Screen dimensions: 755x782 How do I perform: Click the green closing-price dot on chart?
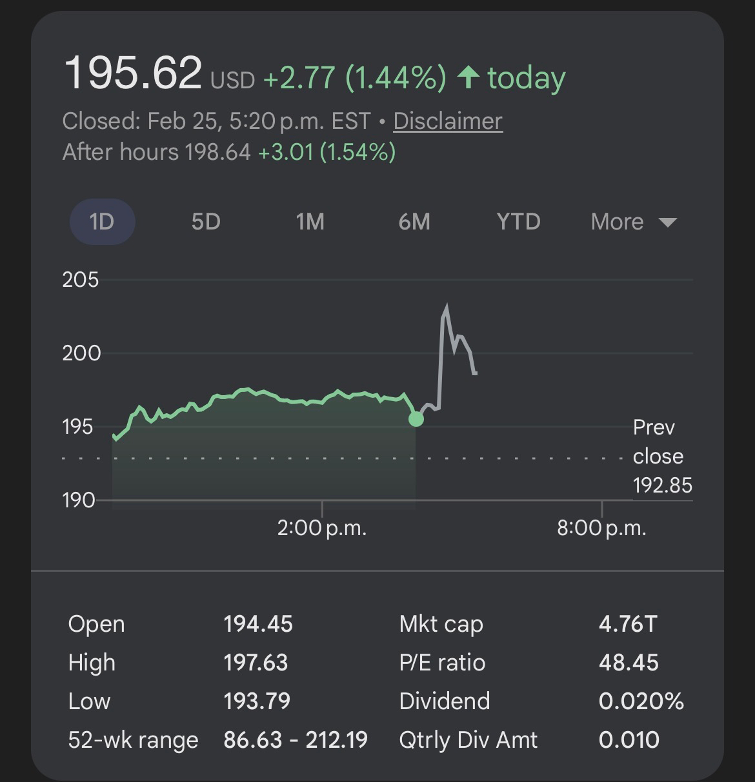coord(416,419)
